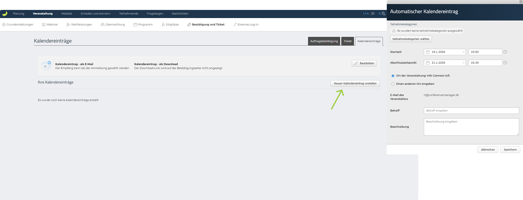Close the dialog with top-right X icon
This screenshot has height=200, width=523.
tap(521, 2)
